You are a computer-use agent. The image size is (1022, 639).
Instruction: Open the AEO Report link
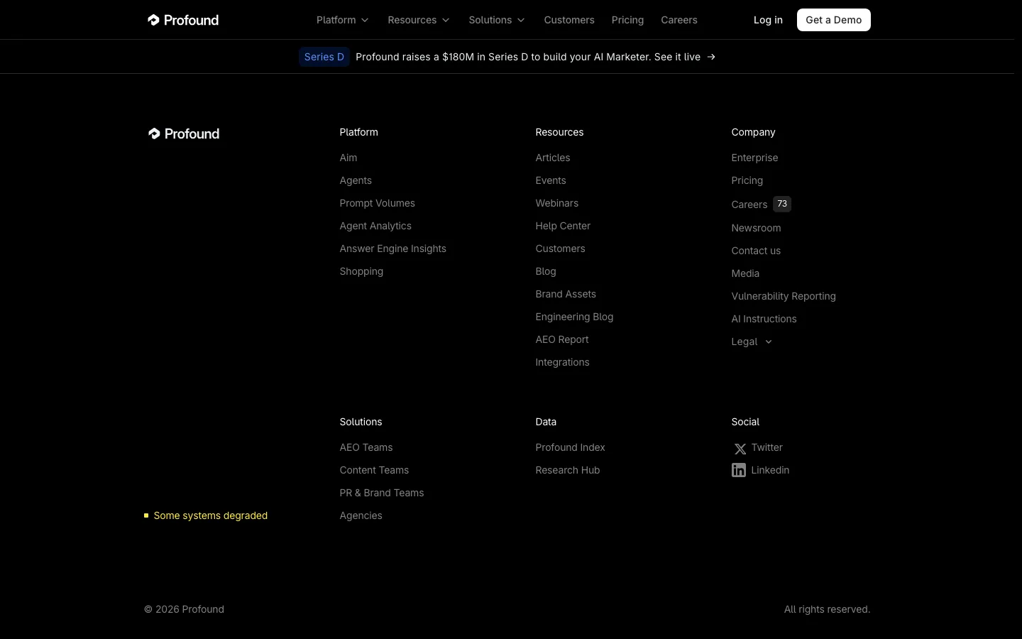pyautogui.click(x=562, y=339)
